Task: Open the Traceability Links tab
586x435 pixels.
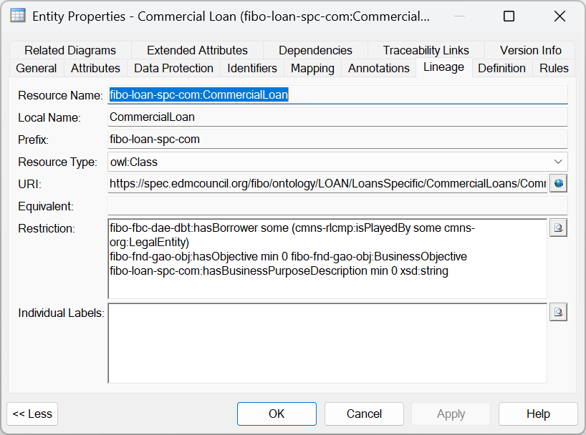Action: point(425,50)
